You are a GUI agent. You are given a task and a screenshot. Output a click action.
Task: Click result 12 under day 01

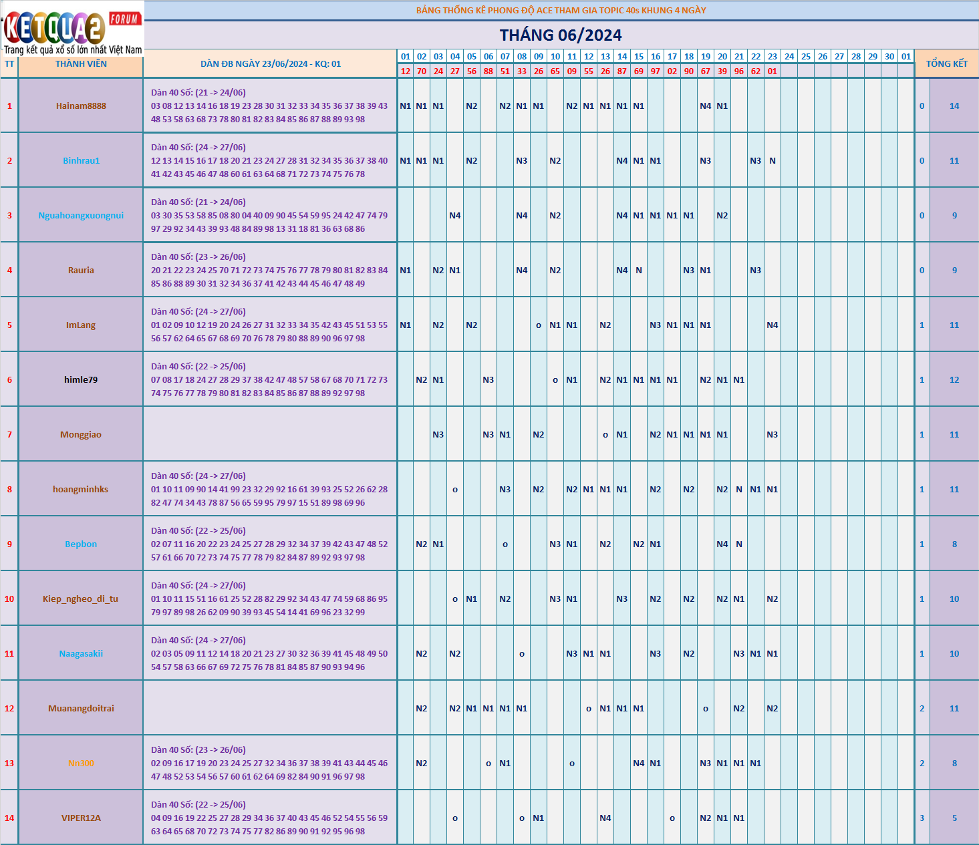pyautogui.click(x=406, y=71)
